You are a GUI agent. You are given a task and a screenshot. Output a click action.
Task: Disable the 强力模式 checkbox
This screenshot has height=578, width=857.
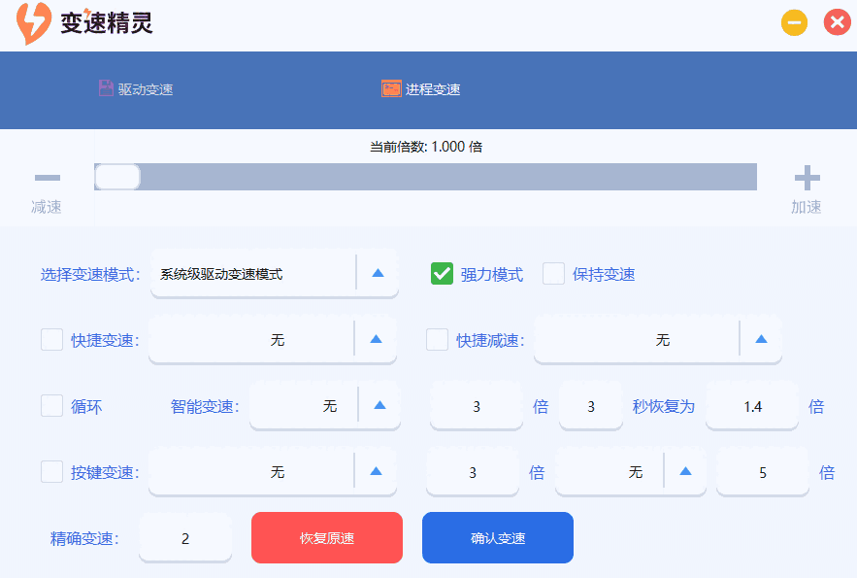[x=443, y=274]
